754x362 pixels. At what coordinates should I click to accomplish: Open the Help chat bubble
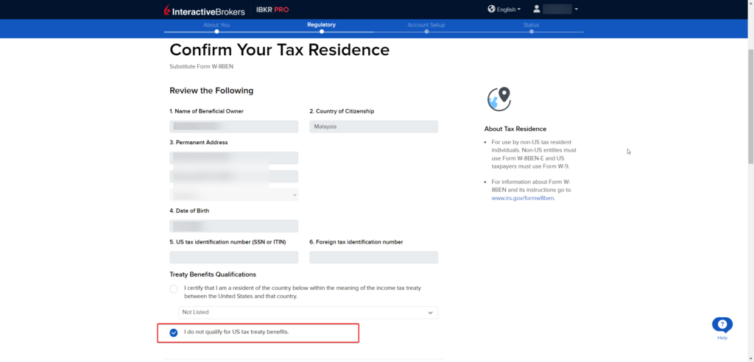(x=722, y=324)
